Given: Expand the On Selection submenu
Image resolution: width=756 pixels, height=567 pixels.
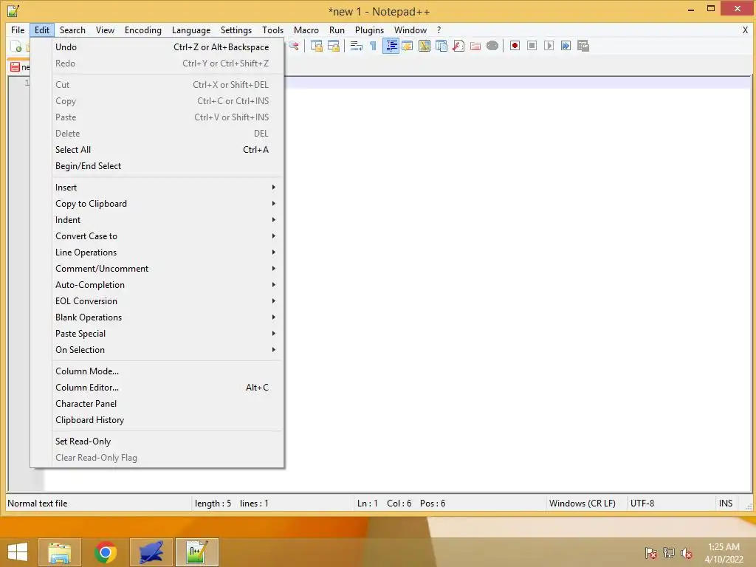Looking at the screenshot, I should (167, 350).
